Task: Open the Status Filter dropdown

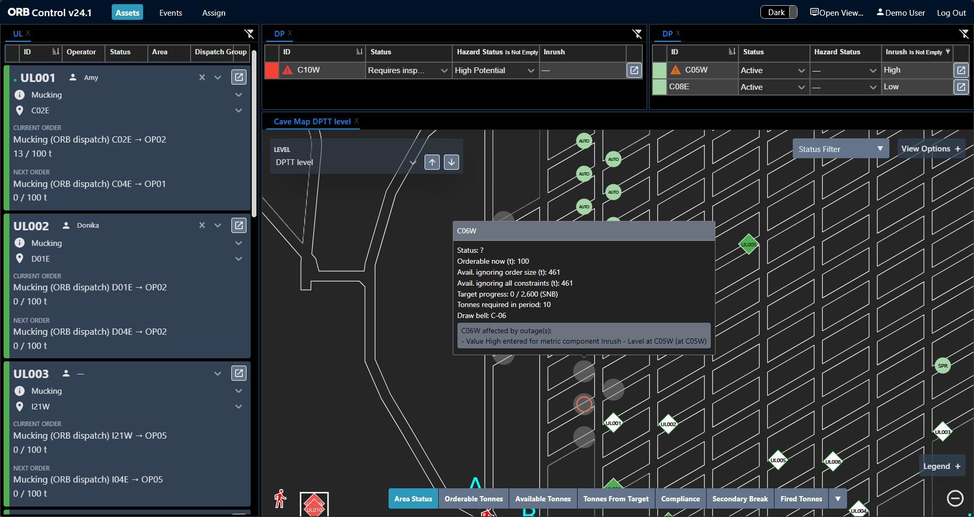Action: click(x=841, y=149)
